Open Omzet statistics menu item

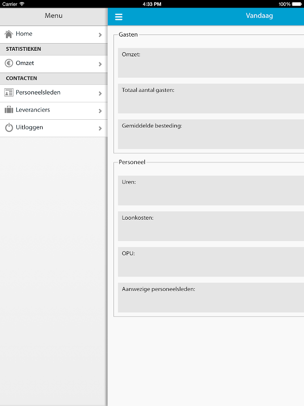[54, 64]
